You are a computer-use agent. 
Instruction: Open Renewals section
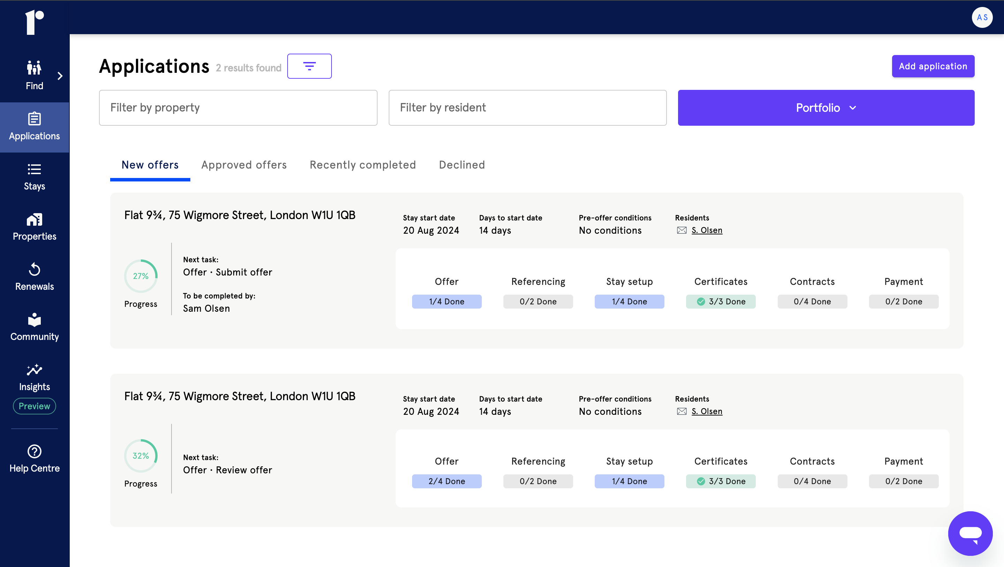coord(34,277)
